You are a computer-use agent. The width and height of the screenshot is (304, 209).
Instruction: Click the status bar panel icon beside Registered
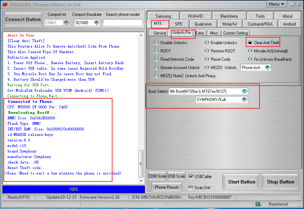[x=258, y=204]
